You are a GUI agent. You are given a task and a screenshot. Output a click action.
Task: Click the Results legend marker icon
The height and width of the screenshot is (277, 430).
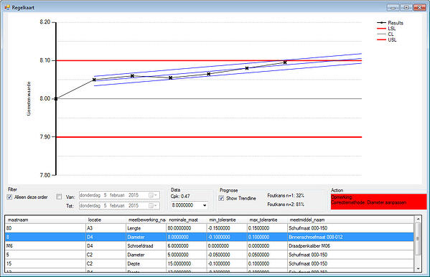(x=381, y=23)
